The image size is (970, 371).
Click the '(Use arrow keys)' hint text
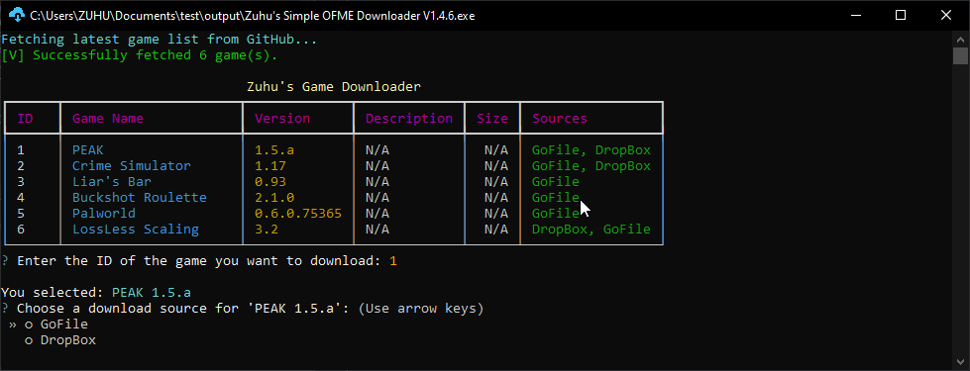click(x=421, y=308)
